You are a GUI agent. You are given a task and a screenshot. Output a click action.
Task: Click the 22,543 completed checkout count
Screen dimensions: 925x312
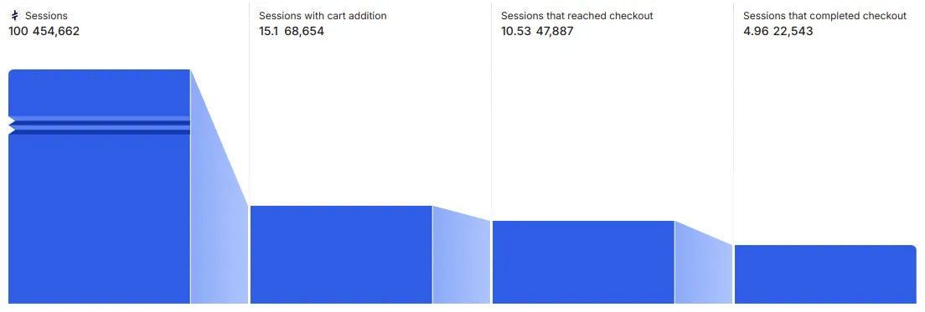click(x=793, y=31)
